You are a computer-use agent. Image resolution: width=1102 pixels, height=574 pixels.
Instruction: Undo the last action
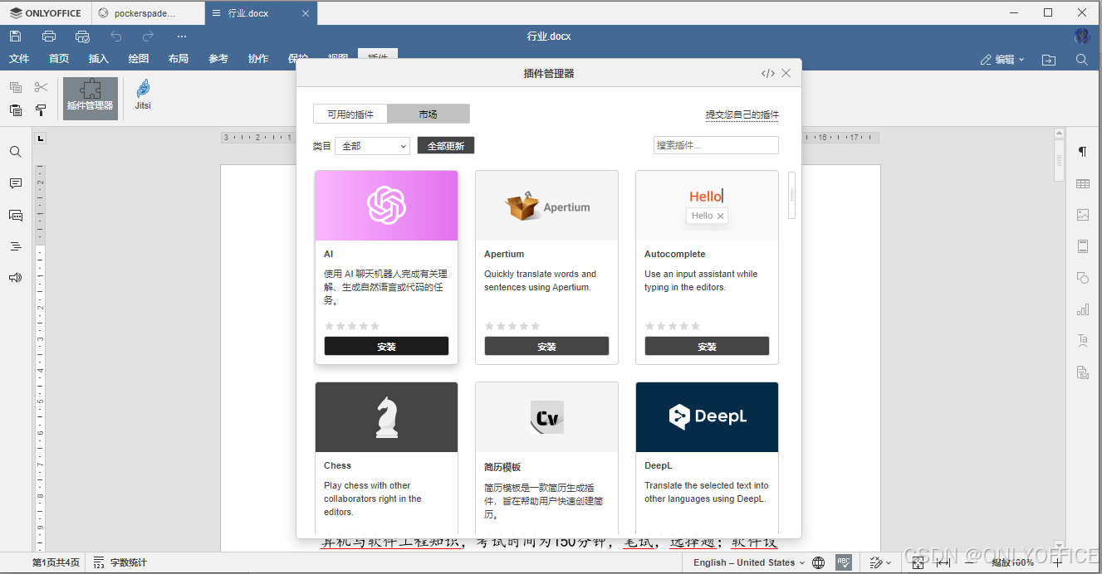click(x=115, y=36)
